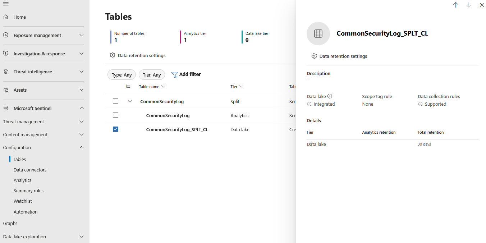Screen dimensions: 486x243
Task: Check the CommonSecurityLog Analytics row checkbox
Action: pyautogui.click(x=115, y=115)
